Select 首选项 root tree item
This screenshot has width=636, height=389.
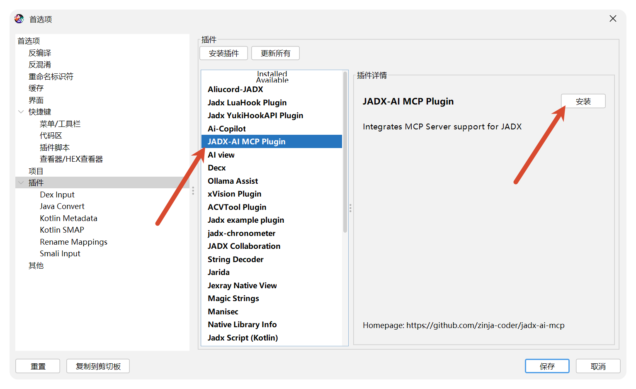point(29,41)
